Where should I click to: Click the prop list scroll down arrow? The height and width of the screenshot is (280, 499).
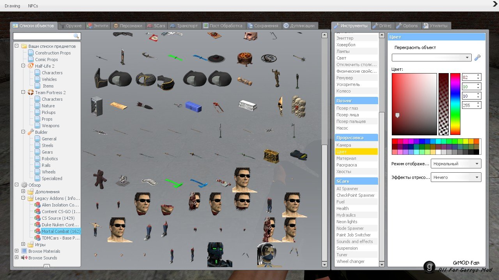click(x=324, y=264)
